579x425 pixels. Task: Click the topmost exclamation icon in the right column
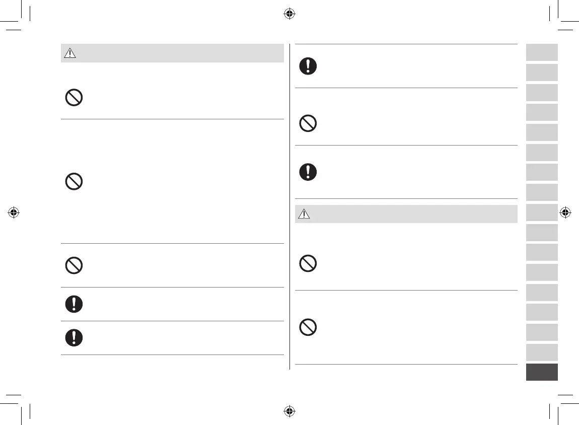[x=308, y=66]
